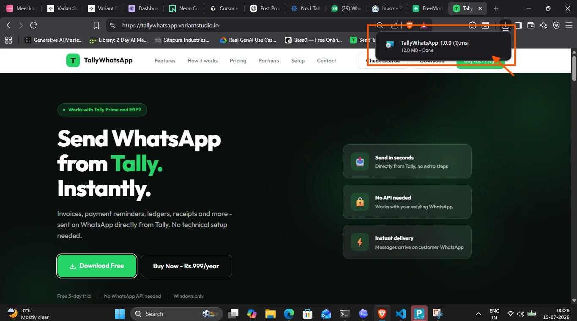Click ENG IN language indicator
Viewport: 577px width, 321px height.
495,314
